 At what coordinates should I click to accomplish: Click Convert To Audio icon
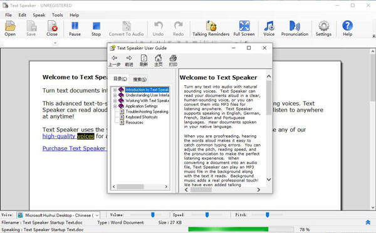pyautogui.click(x=127, y=28)
